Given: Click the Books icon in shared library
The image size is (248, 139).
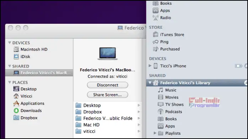Looking at the screenshot, I should click(161, 119).
